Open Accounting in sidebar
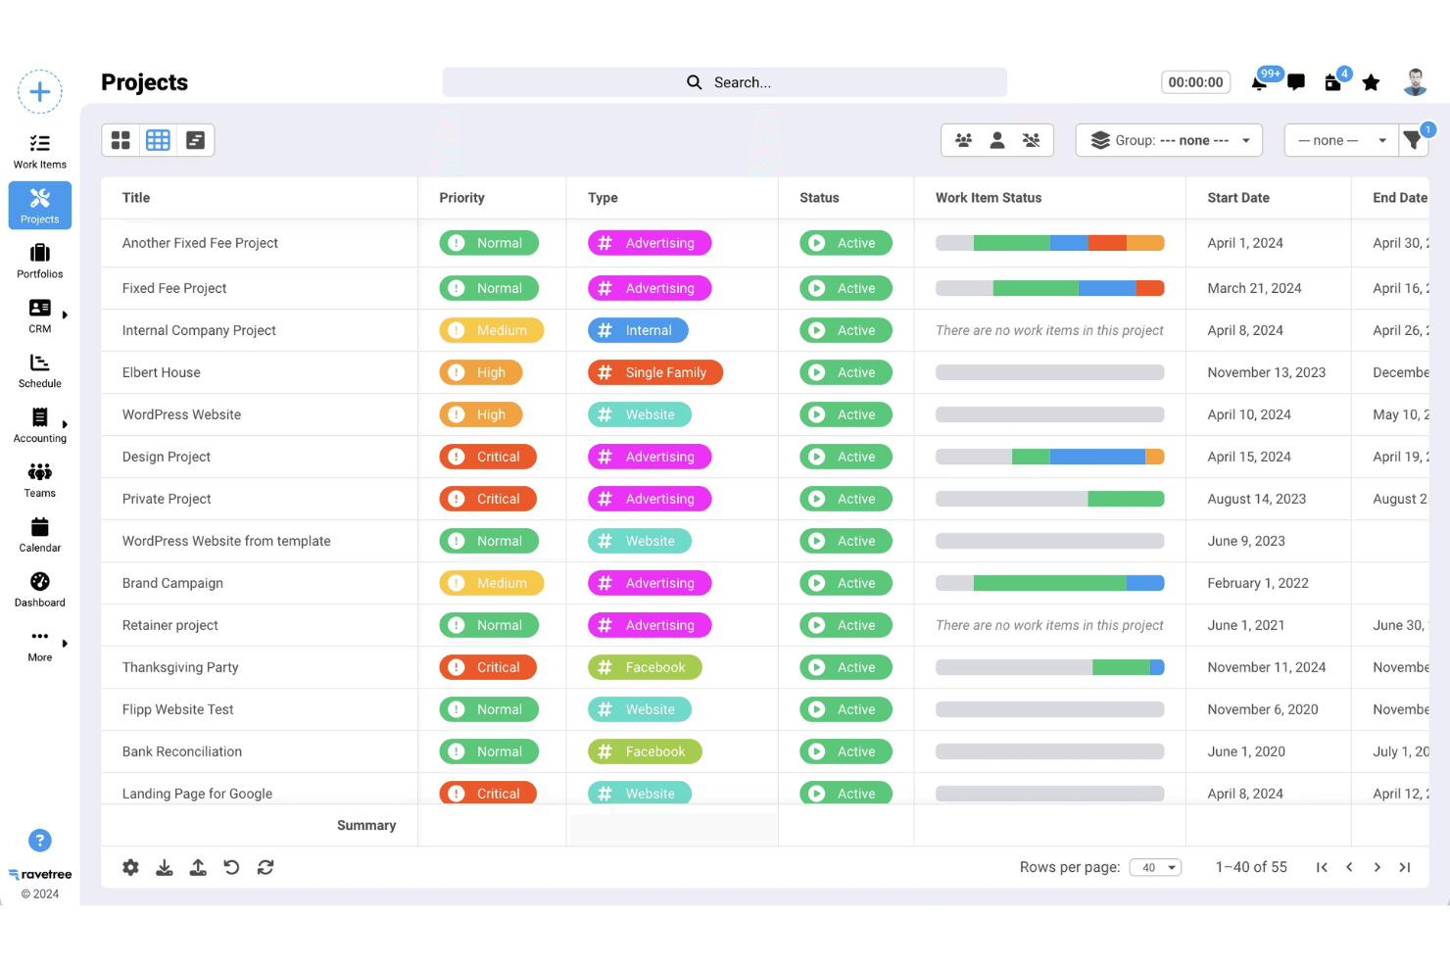 (x=40, y=426)
